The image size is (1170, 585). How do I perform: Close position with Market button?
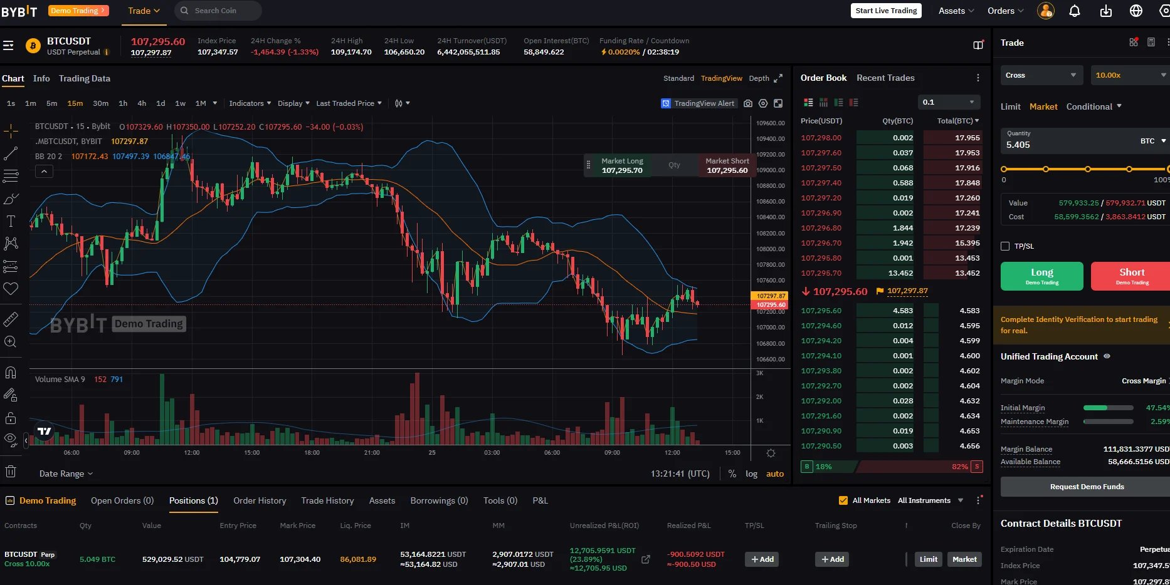(964, 559)
